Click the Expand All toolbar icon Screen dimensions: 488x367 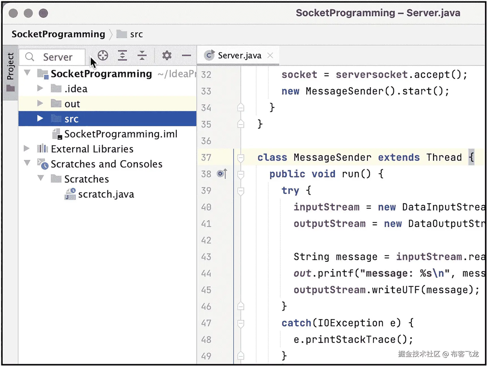pyautogui.click(x=122, y=55)
